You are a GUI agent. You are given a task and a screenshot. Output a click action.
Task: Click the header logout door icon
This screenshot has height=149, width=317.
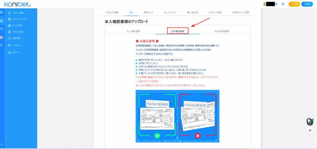(283, 4)
